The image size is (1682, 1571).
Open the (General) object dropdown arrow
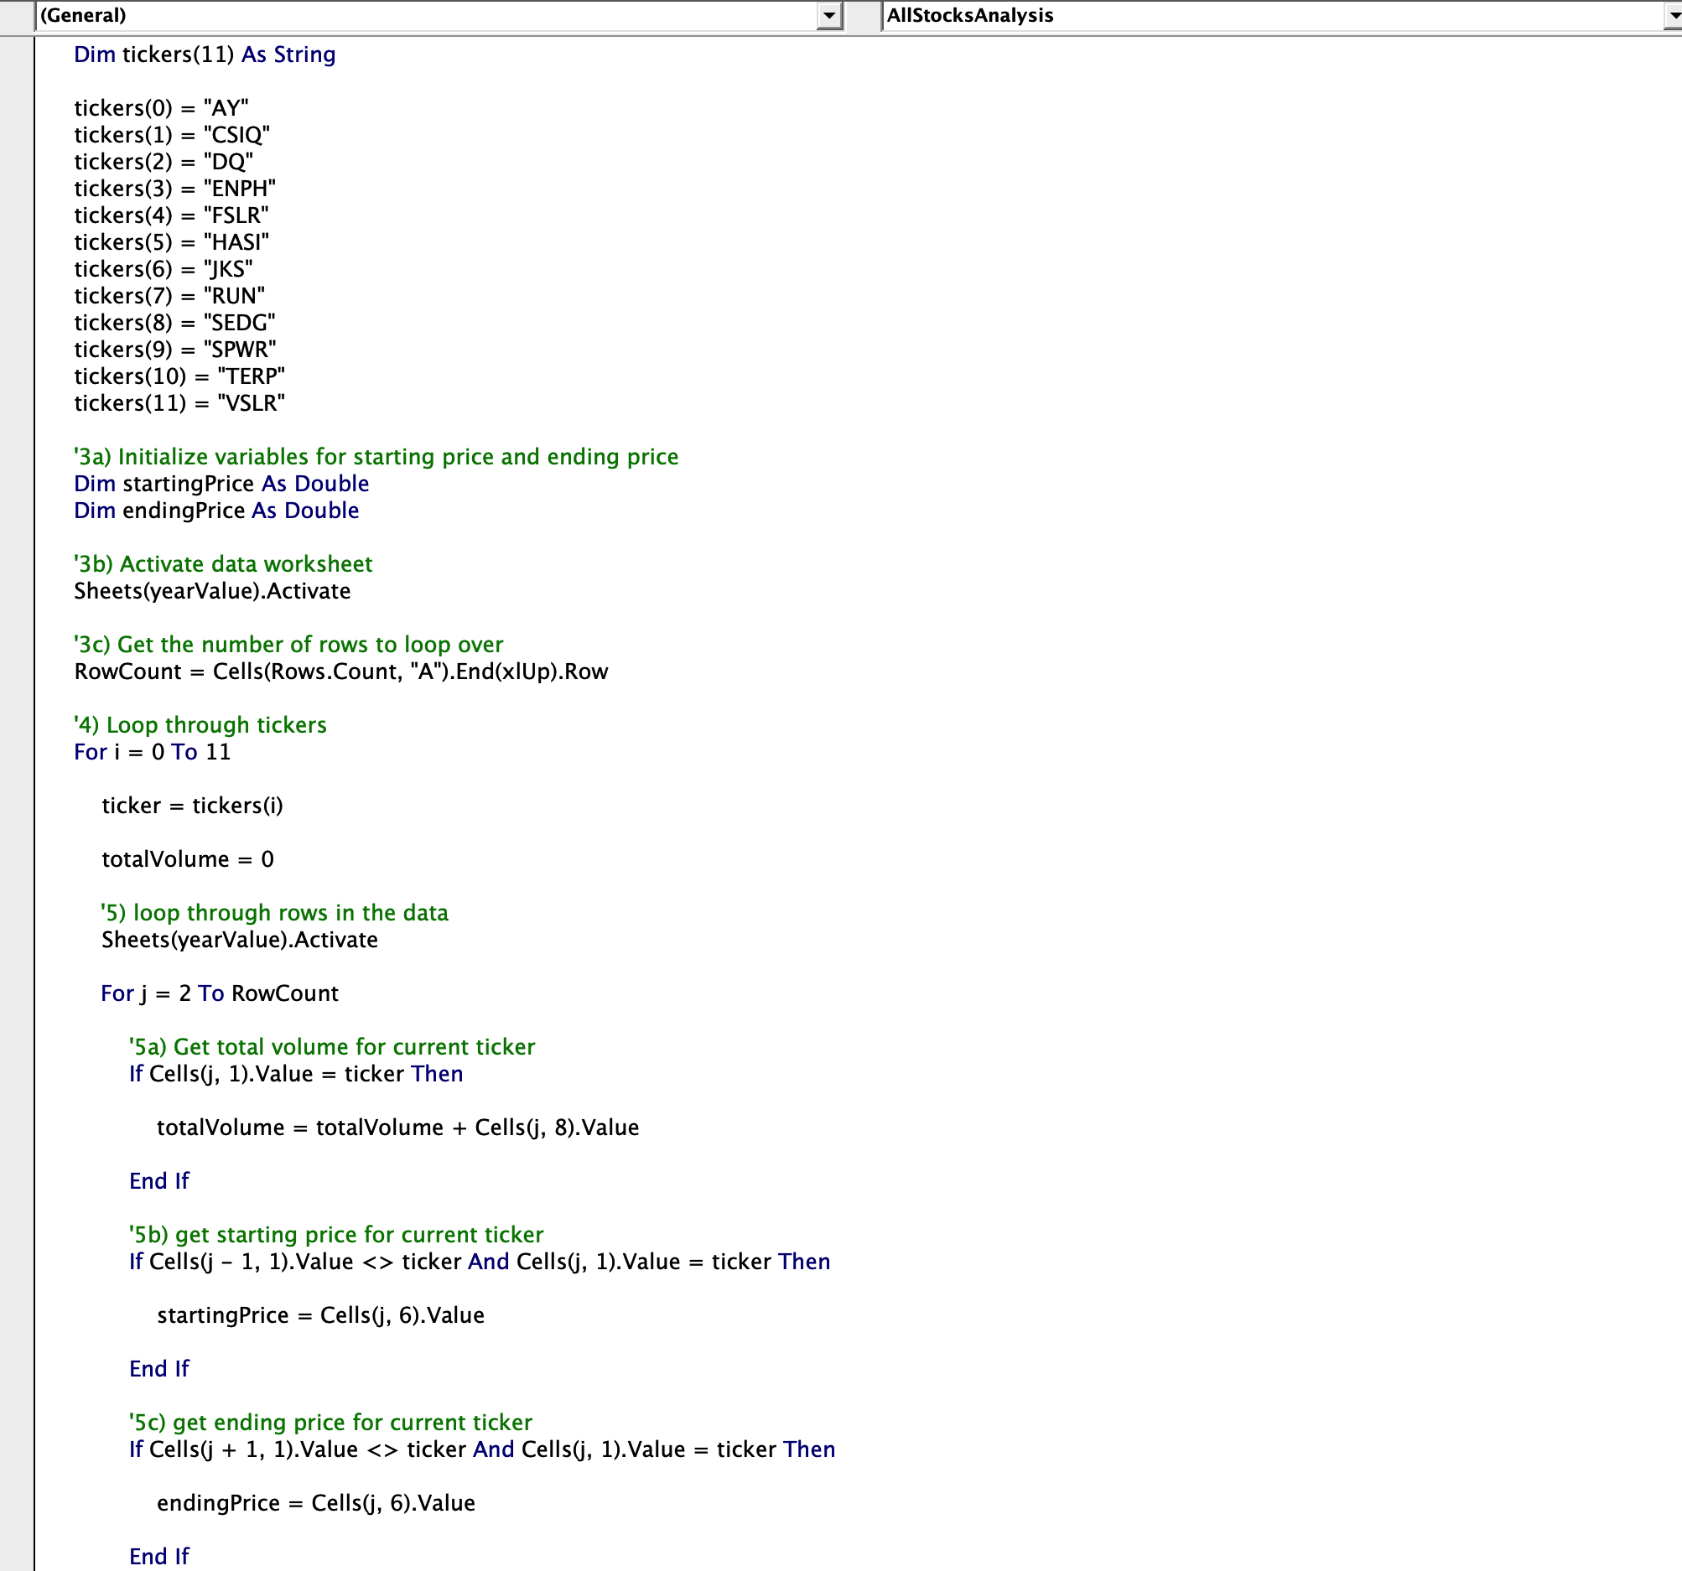(829, 16)
